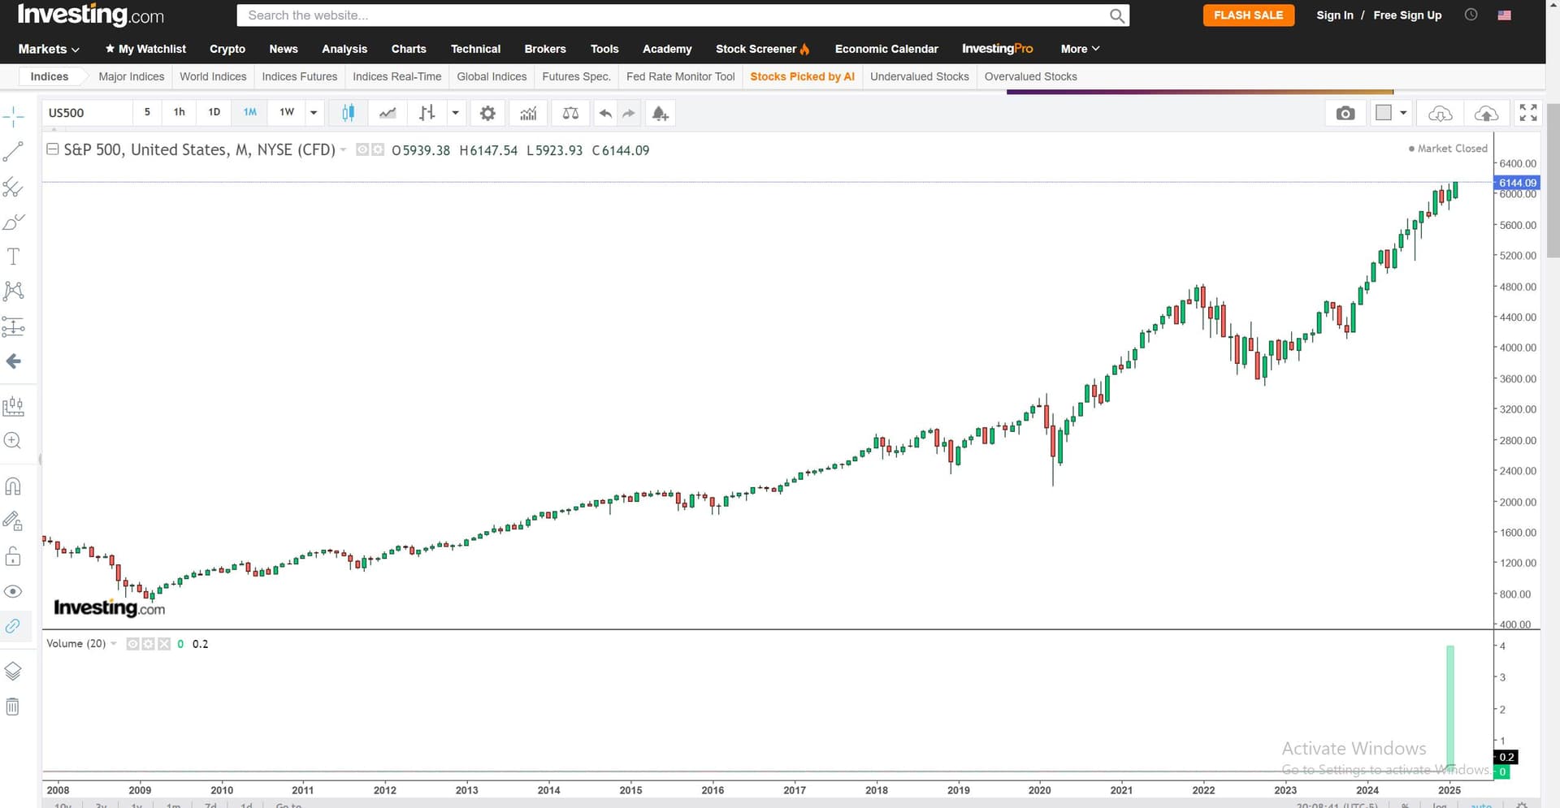The height and width of the screenshot is (808, 1560).
Task: Select the measure tool in left sidebar
Action: [x=14, y=406]
